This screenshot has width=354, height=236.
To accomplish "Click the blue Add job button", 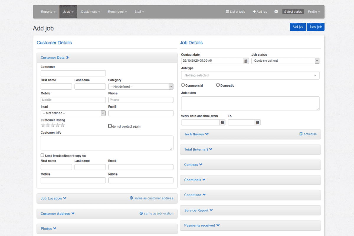I will click(x=298, y=27).
